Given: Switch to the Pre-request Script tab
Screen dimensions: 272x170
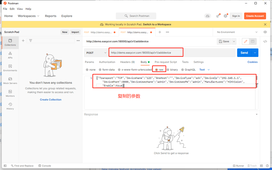Looking at the screenshot, I should click(x=166, y=62).
